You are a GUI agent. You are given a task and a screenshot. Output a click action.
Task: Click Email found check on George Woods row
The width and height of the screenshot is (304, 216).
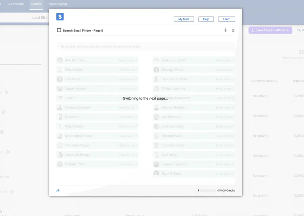(225, 70)
